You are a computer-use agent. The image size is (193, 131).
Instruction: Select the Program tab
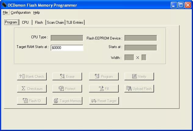coord(11,22)
